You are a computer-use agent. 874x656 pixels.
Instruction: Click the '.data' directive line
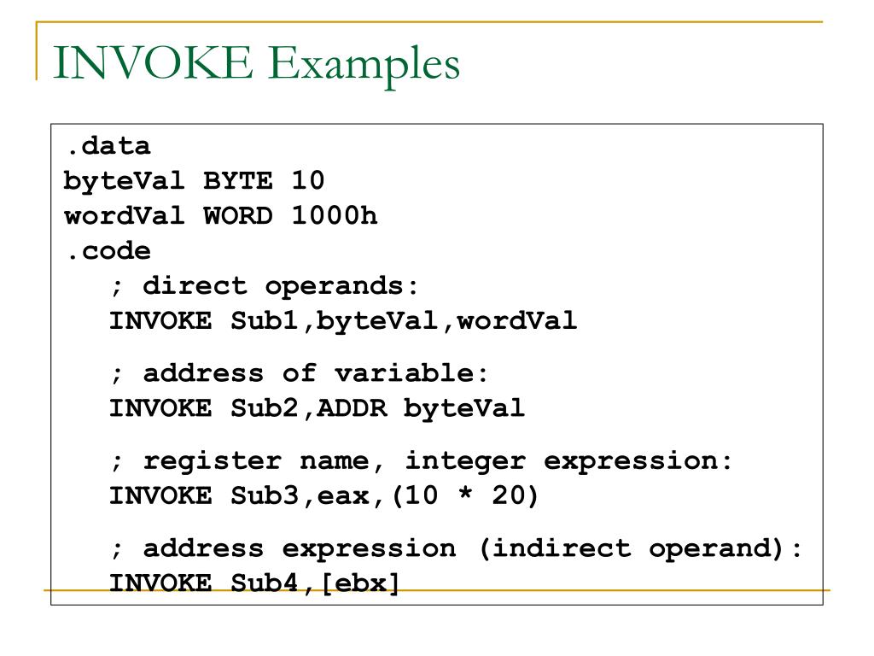[x=108, y=146]
